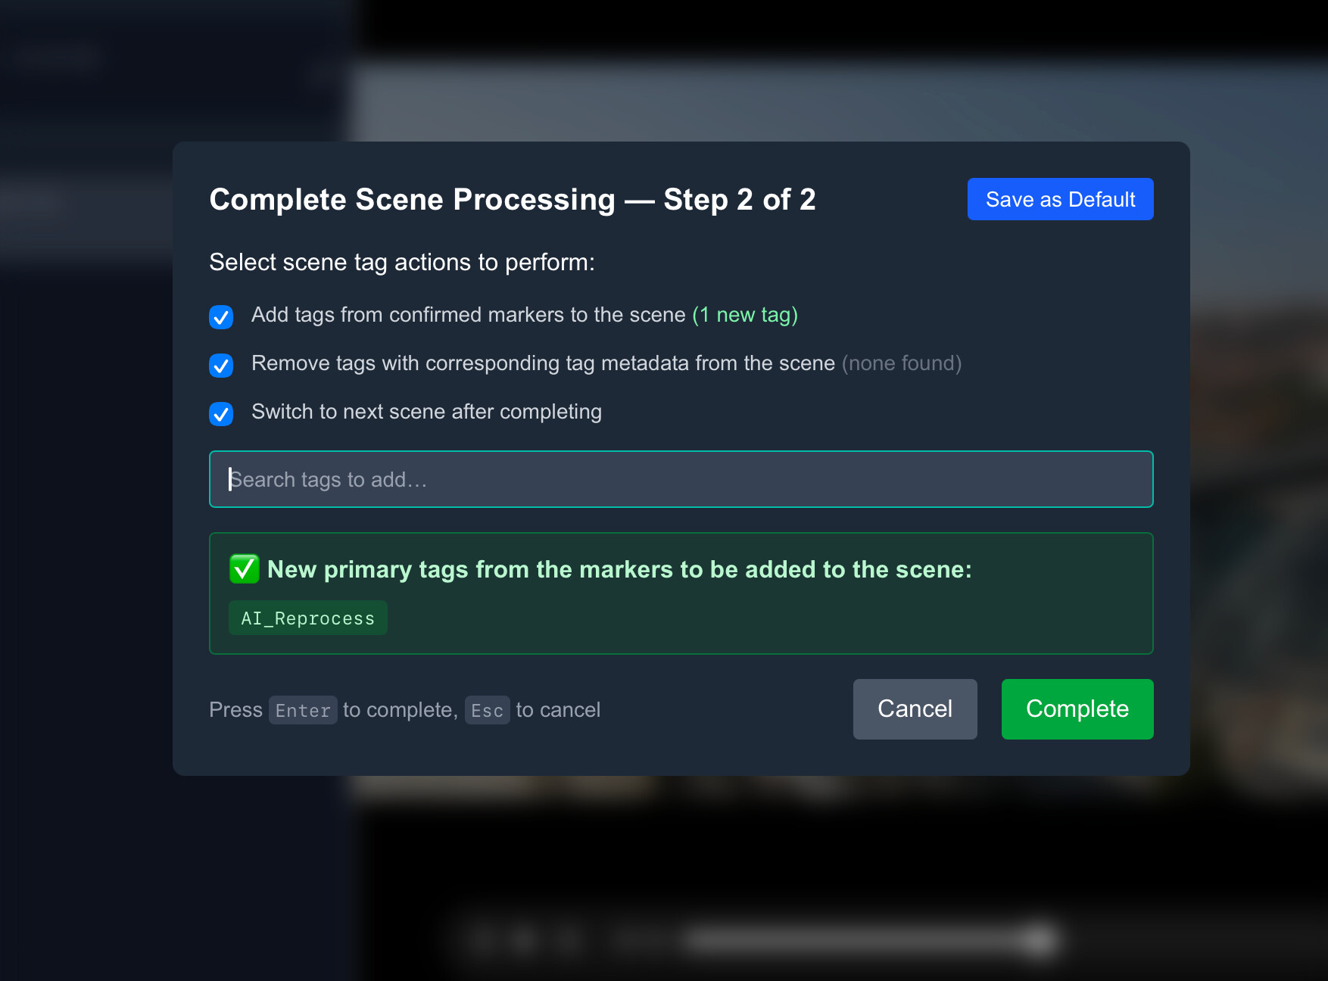This screenshot has height=981, width=1328.
Task: Click the gray "(none found)" indicator
Action: pos(901,363)
